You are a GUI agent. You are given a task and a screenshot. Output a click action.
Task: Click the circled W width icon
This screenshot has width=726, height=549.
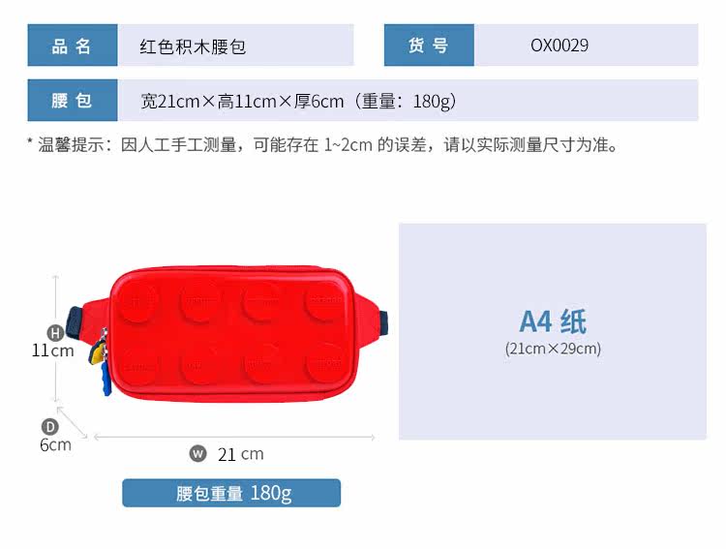[197, 453]
